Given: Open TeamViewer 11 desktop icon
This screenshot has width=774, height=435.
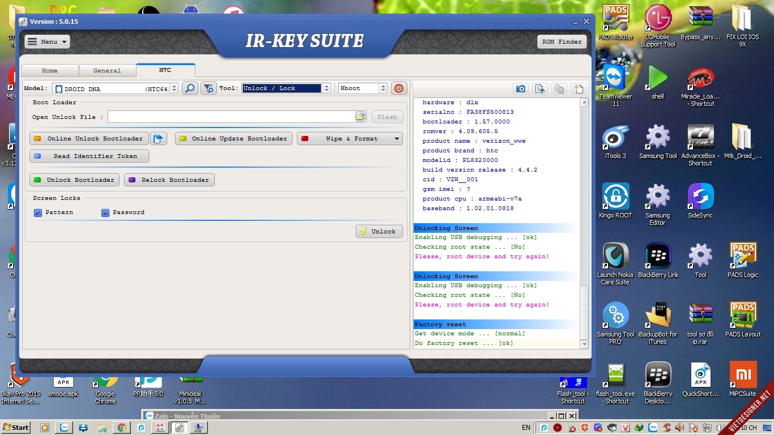Looking at the screenshot, I should click(615, 86).
